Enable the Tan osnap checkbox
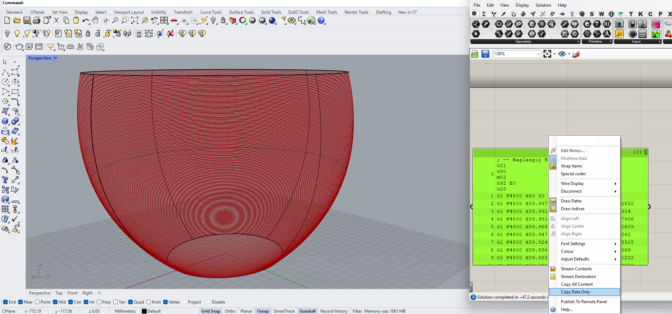This screenshot has width=672, height=314. tap(115, 302)
